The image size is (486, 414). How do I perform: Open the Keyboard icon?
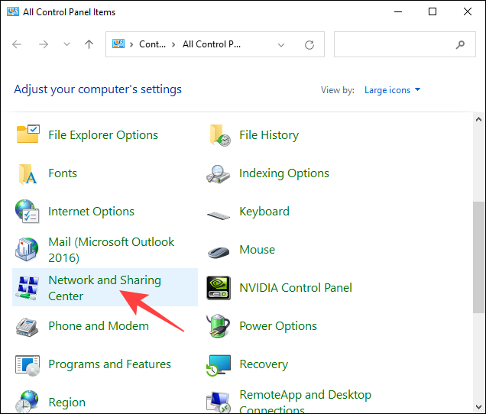tap(219, 212)
